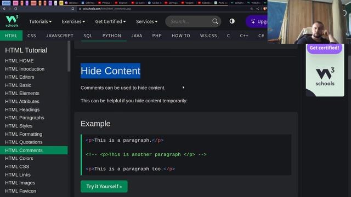Open the Tutorials dropdown
Image resolution: width=351 pixels, height=197 pixels.
[40, 21]
